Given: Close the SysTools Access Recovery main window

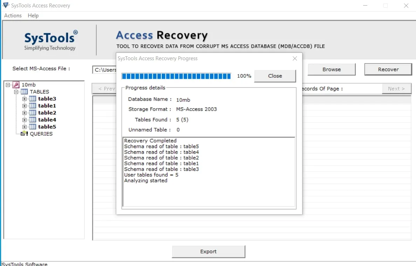Looking at the screenshot, I should 406,5.
